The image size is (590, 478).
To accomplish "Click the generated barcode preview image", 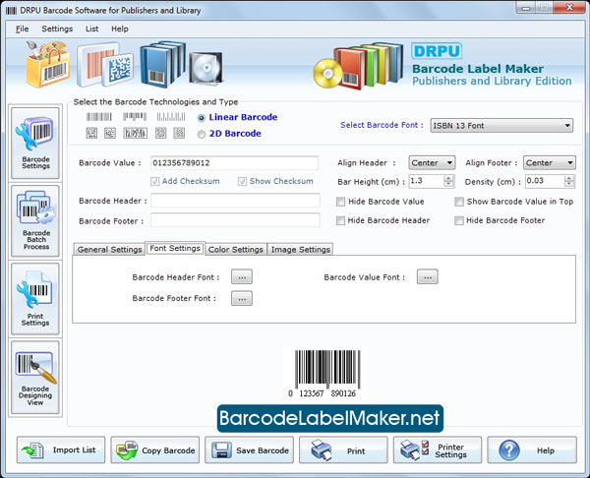I will pyautogui.click(x=326, y=374).
